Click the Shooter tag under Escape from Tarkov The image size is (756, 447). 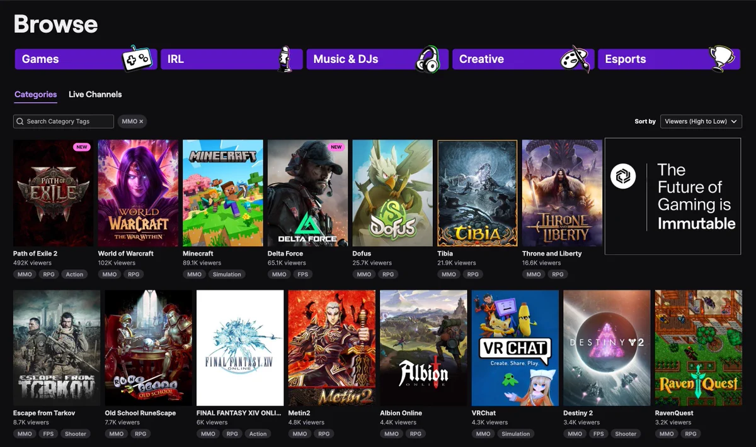click(x=76, y=434)
